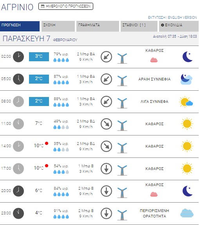The height and width of the screenshot is (225, 199).
Task: Click the wind direction arrow at 14:00
Action: pos(106,146)
